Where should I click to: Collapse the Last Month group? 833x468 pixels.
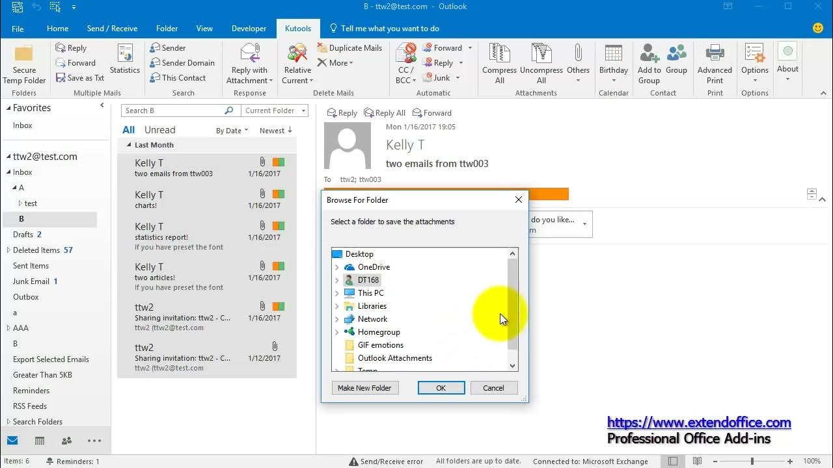tap(129, 145)
